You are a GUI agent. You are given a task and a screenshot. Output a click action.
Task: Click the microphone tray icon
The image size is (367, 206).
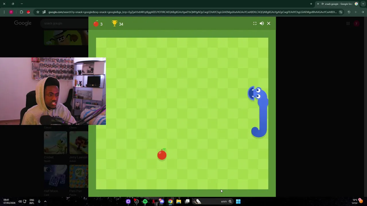coord(39,201)
